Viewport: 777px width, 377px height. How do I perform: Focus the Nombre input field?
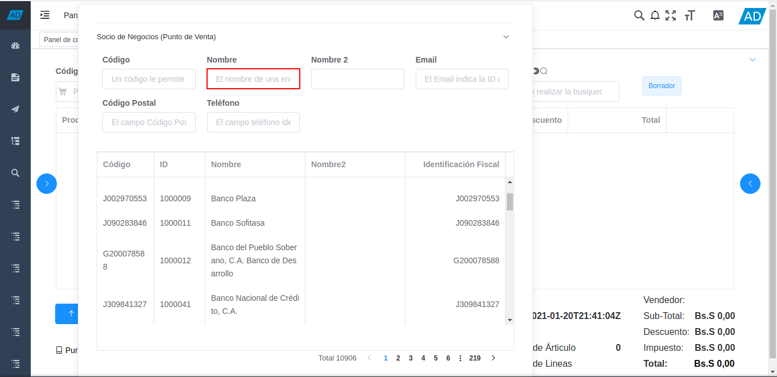pyautogui.click(x=253, y=79)
